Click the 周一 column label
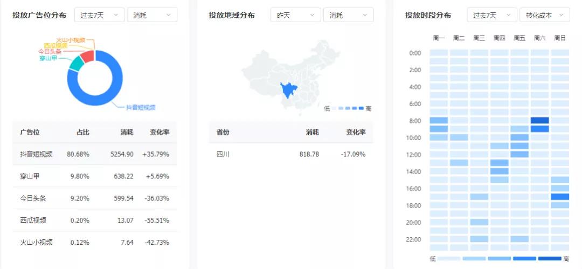582x269 pixels. click(439, 38)
